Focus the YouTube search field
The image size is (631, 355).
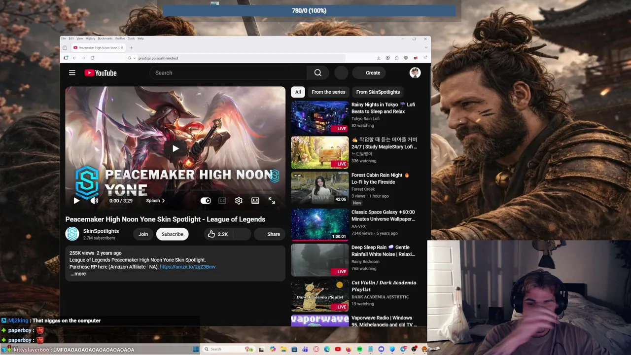[x=229, y=73]
